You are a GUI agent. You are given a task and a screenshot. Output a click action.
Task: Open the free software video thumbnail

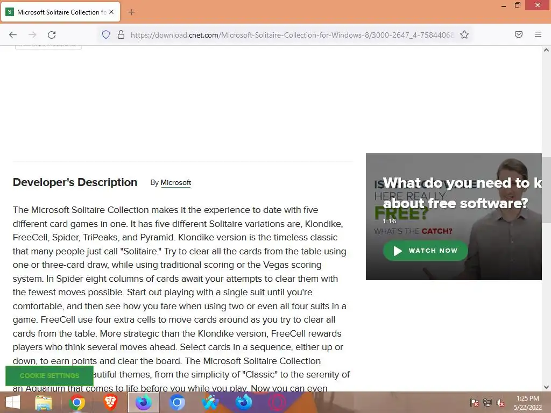coord(454,217)
